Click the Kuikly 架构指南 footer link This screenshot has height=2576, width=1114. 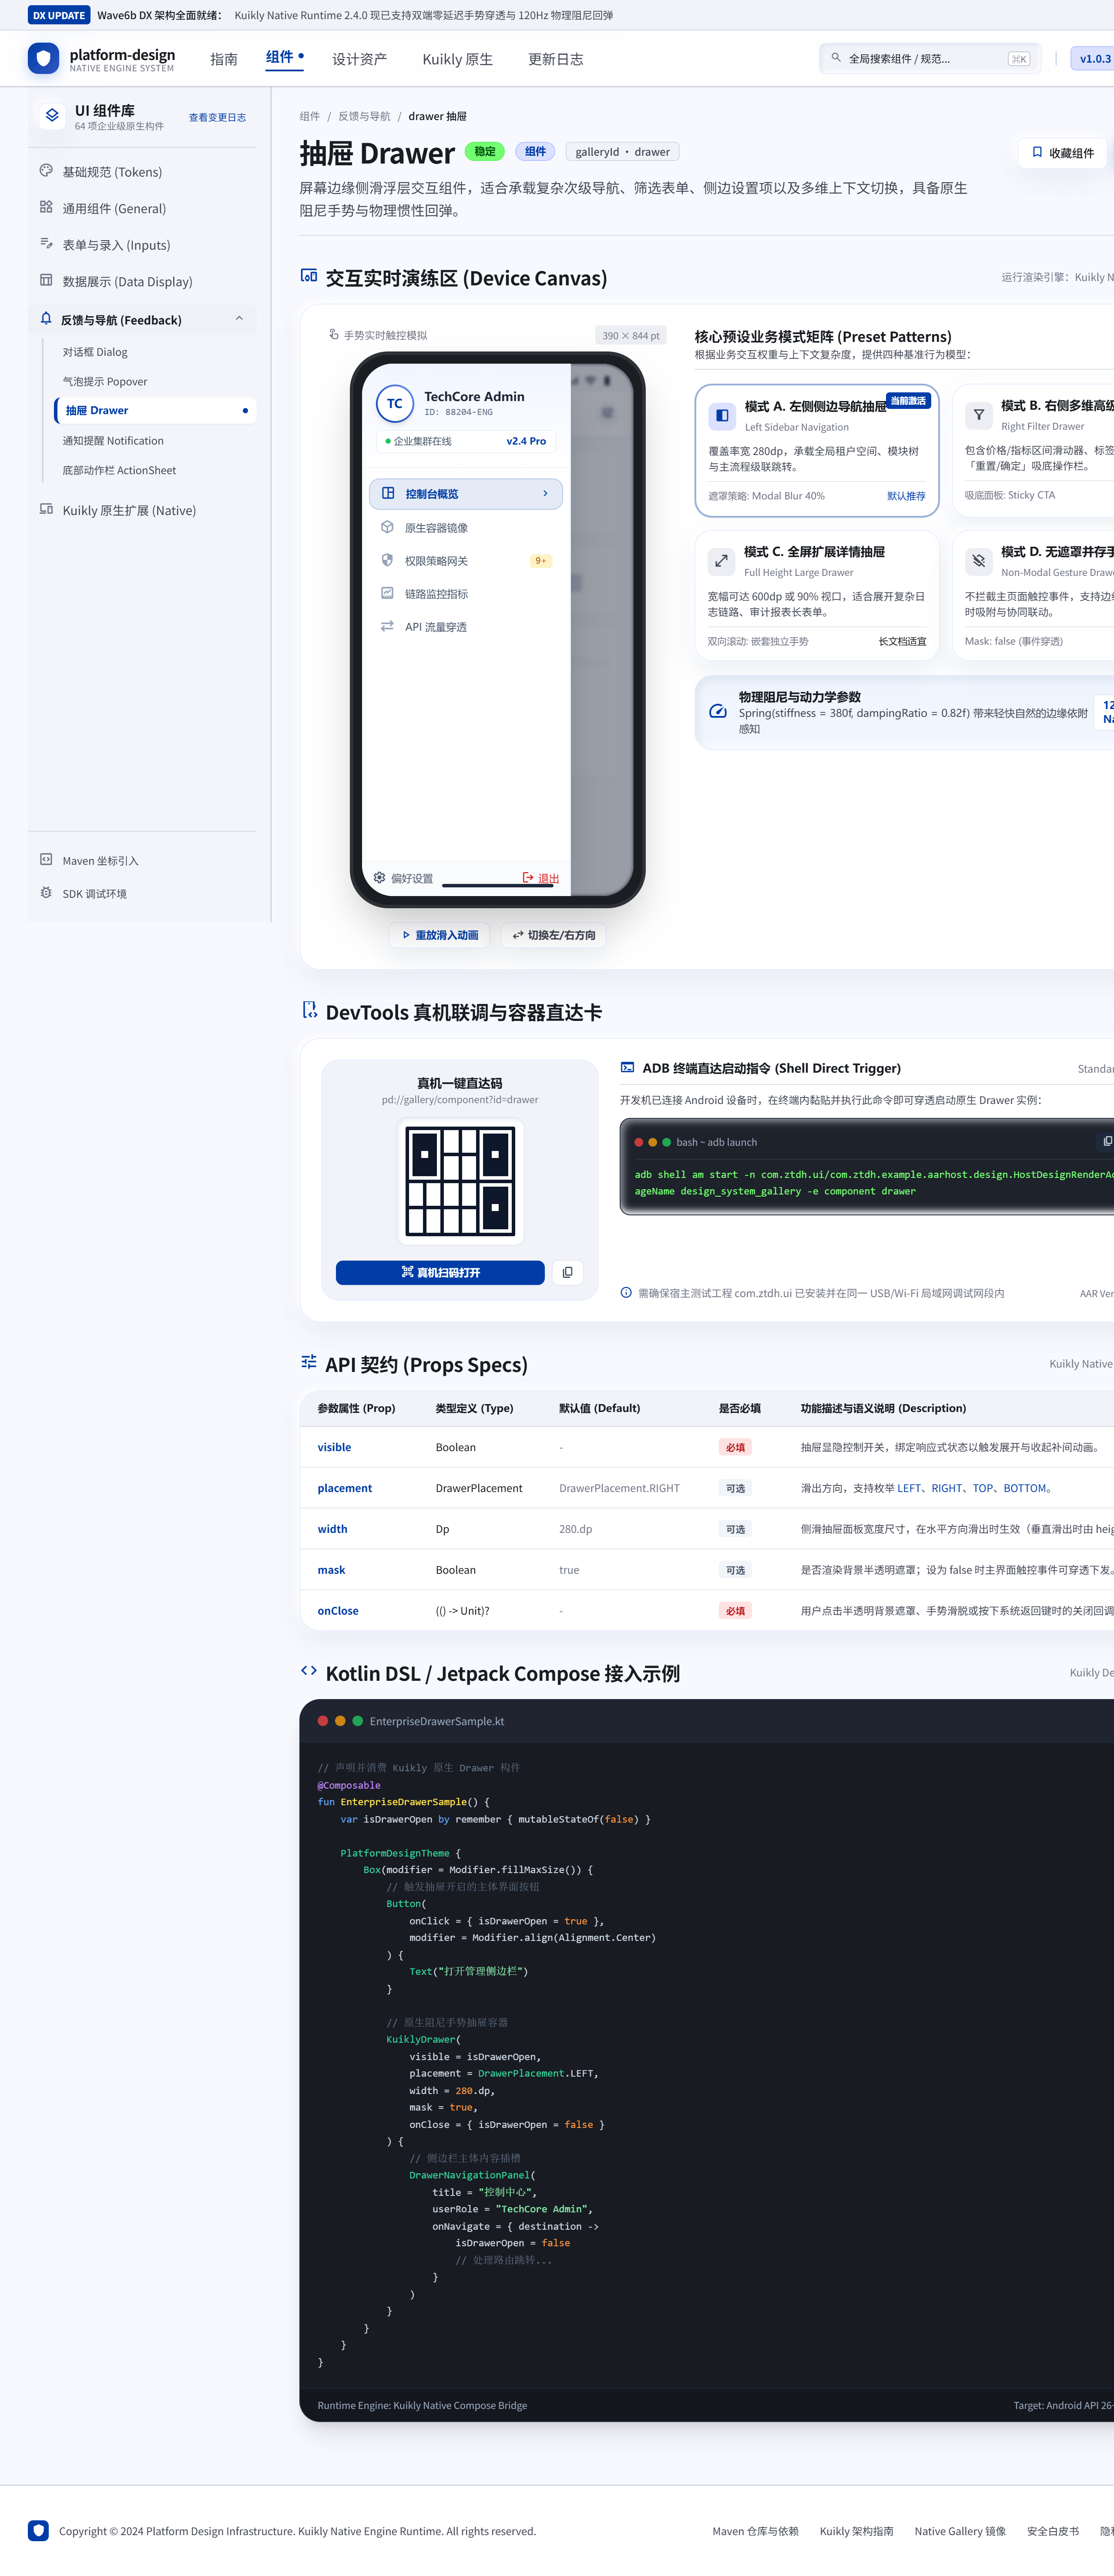point(856,2531)
